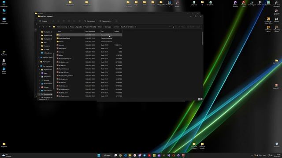Refresh the current folder view

click(x=174, y=27)
